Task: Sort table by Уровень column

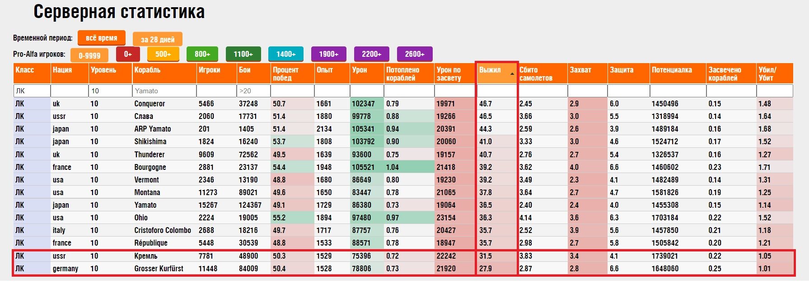Action: pyautogui.click(x=110, y=73)
